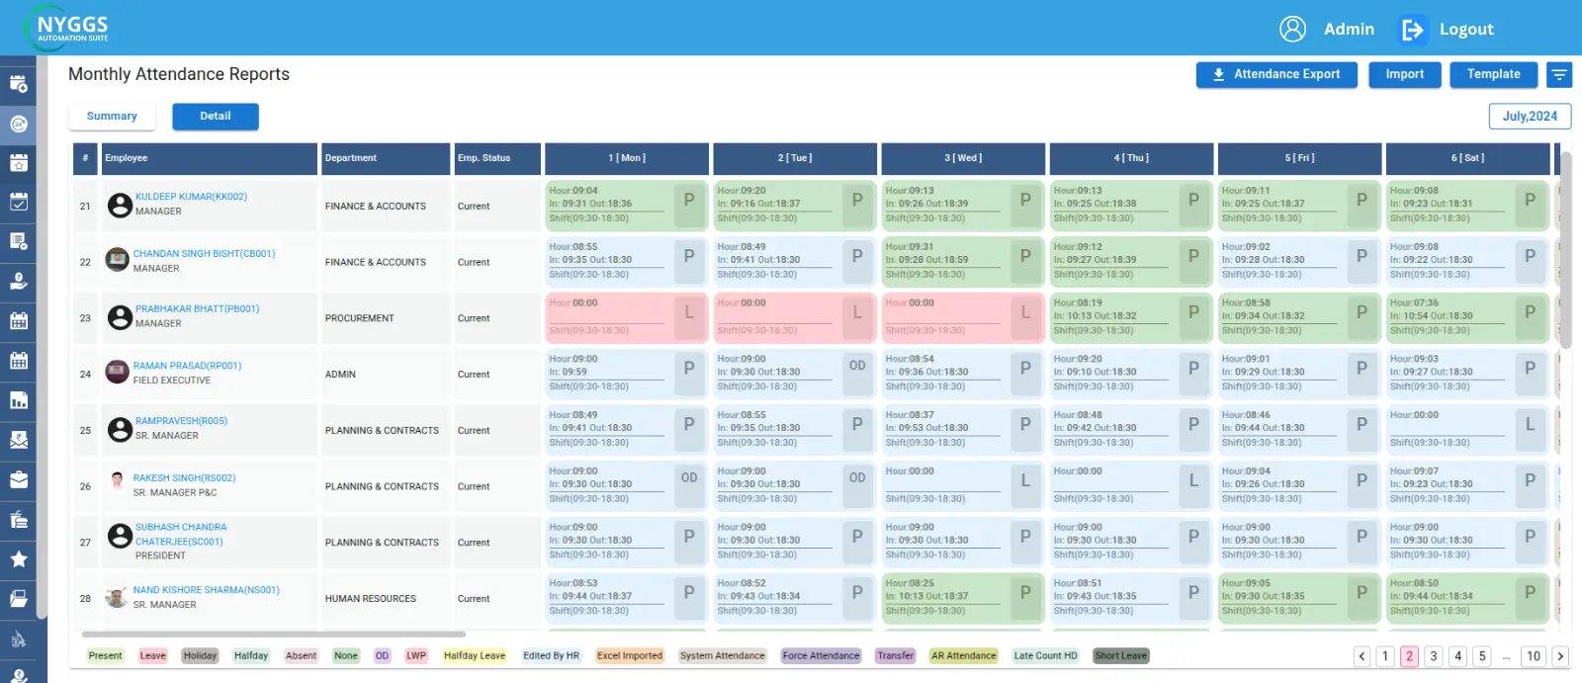This screenshot has width=1582, height=683.
Task: Go to previous page arrow in pagination
Action: point(1362,655)
